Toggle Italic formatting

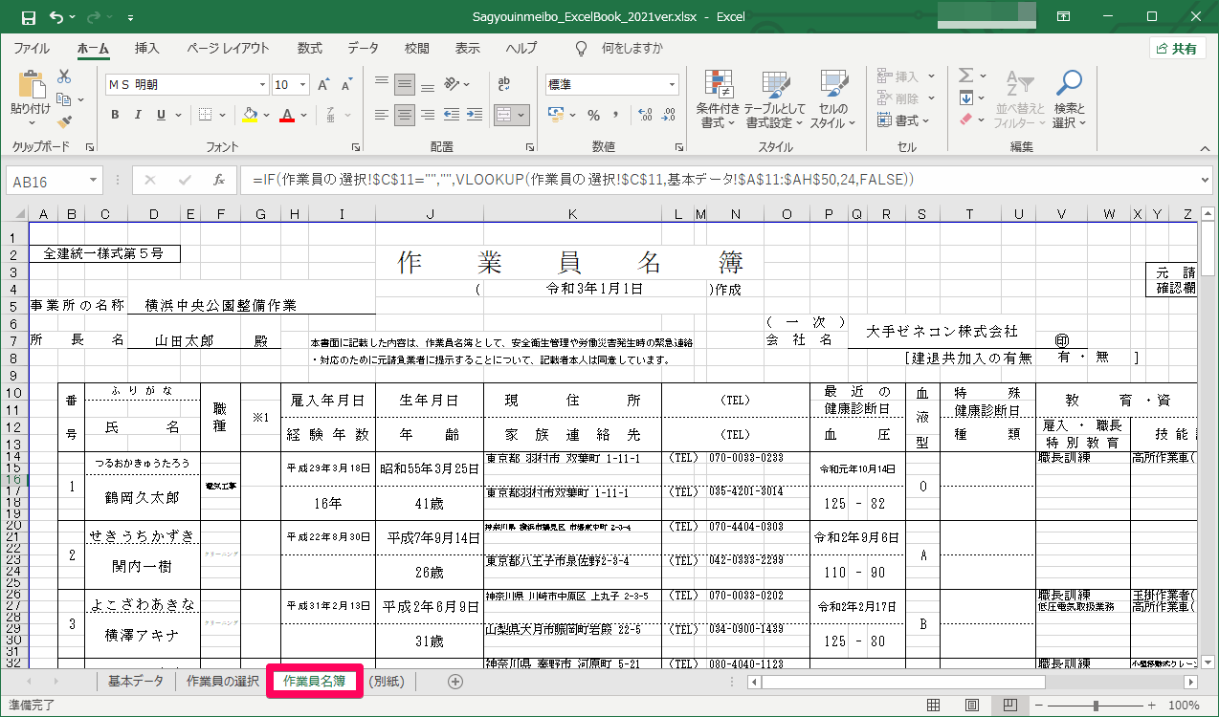[138, 115]
